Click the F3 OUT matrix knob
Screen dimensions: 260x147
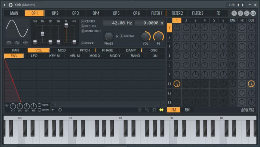pyautogui.click(x=251, y=102)
